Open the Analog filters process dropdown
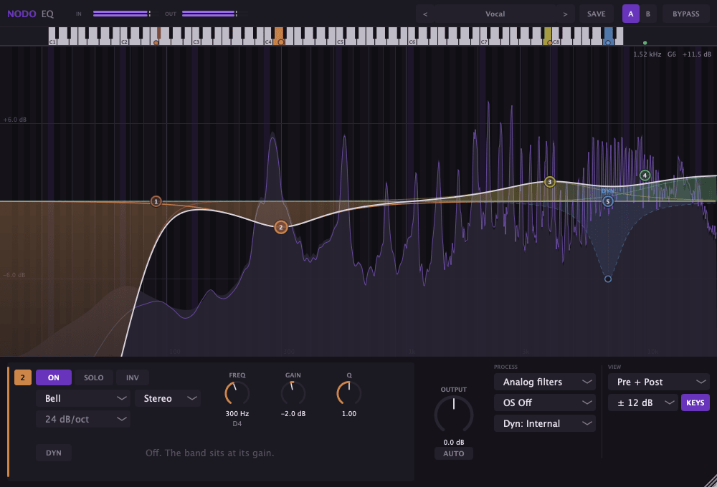The image size is (717, 487). point(545,382)
